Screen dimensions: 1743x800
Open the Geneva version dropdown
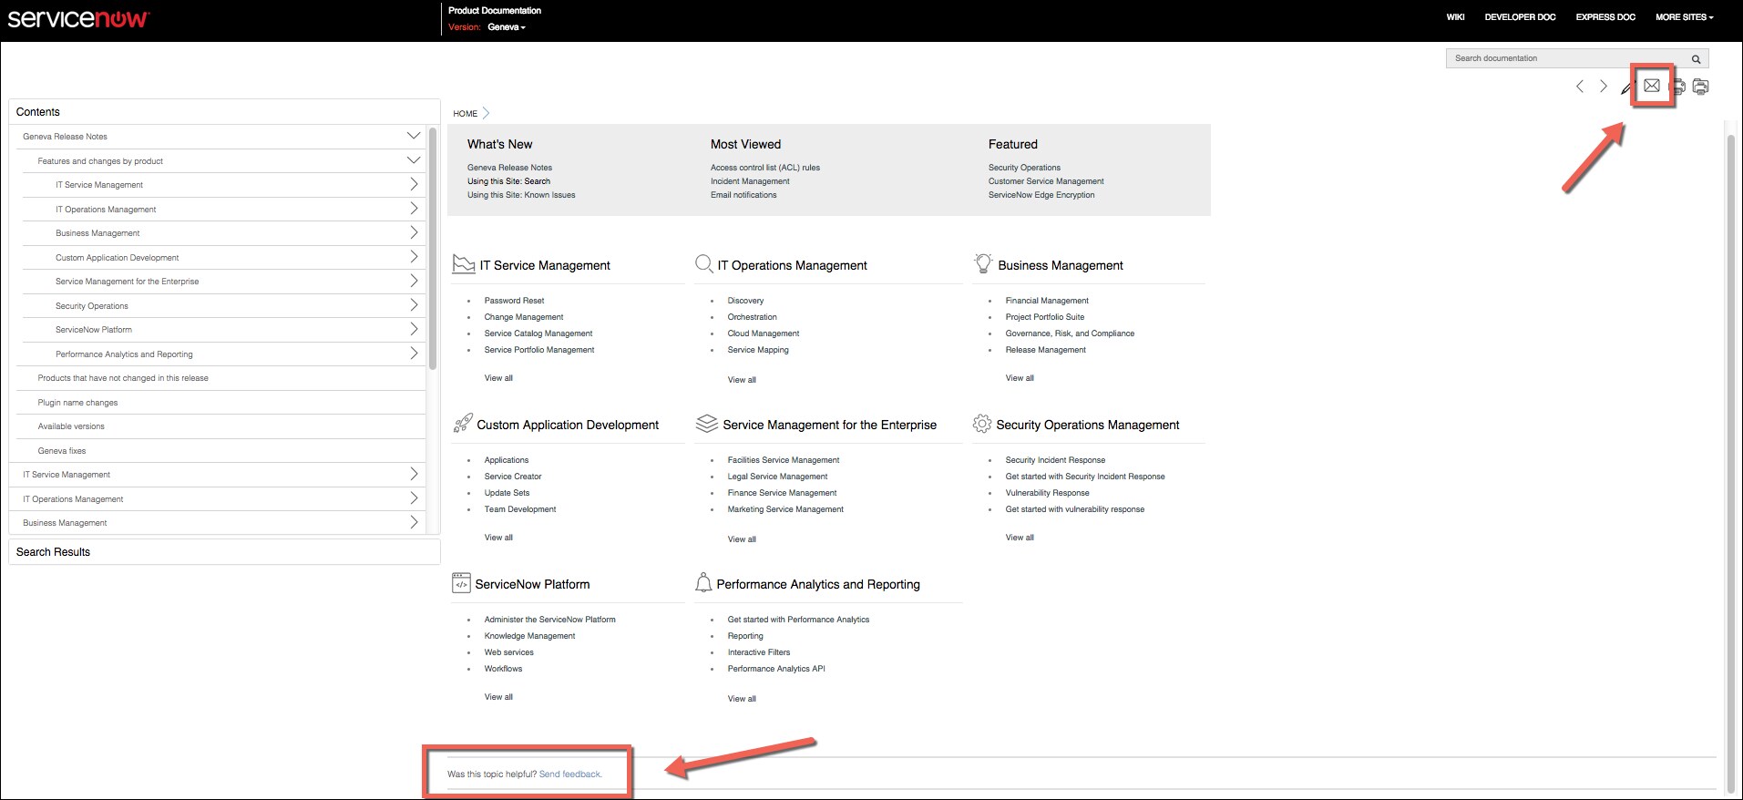pos(507,27)
